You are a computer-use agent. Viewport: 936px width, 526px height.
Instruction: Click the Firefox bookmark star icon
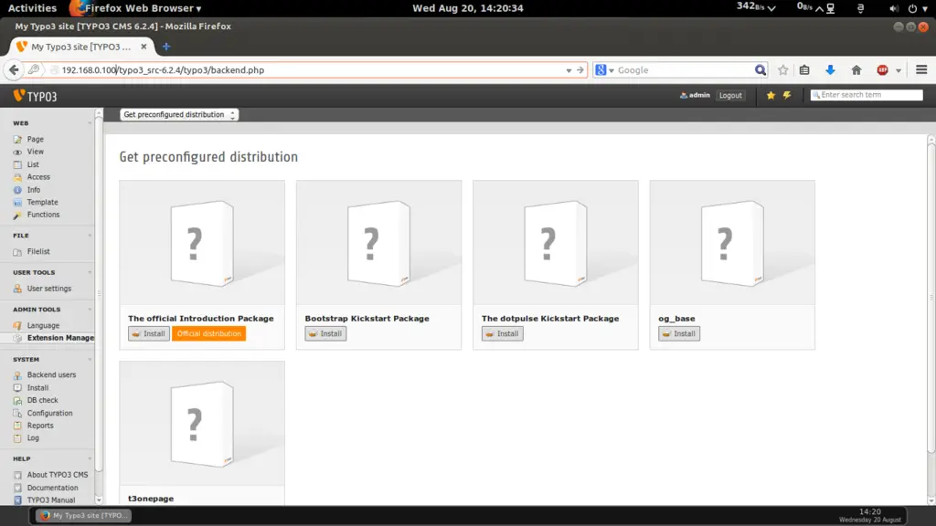783,70
